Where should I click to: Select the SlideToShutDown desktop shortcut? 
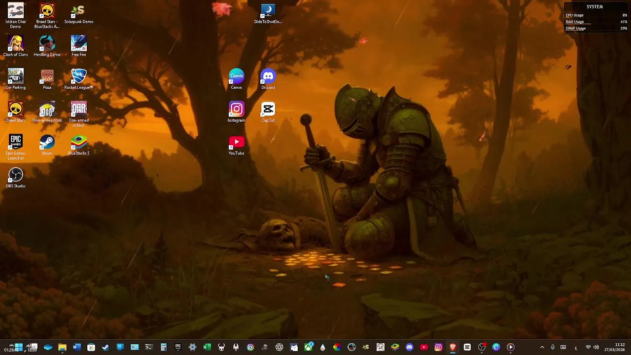coord(268,14)
